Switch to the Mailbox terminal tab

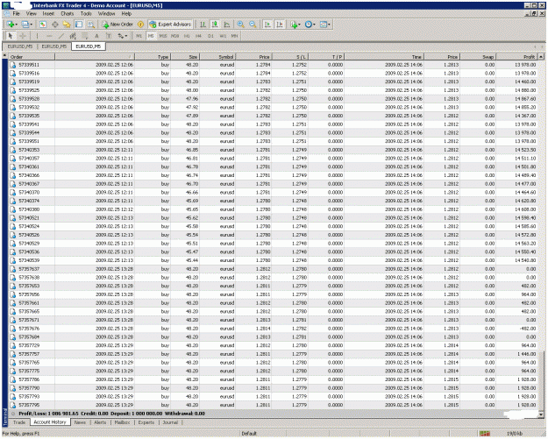coord(123,422)
